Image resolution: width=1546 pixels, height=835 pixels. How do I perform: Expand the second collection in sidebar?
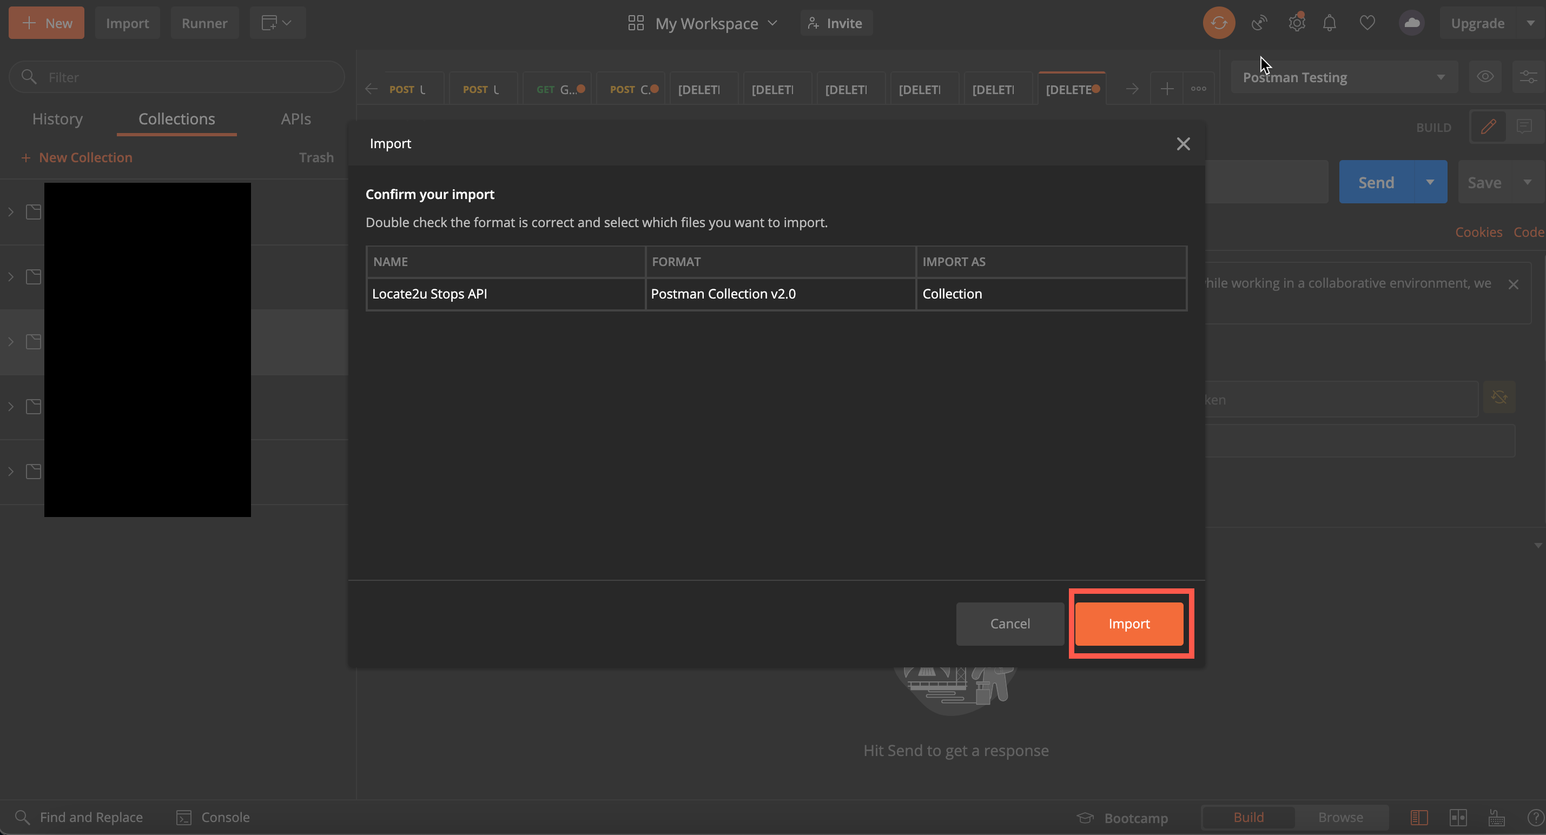11,276
